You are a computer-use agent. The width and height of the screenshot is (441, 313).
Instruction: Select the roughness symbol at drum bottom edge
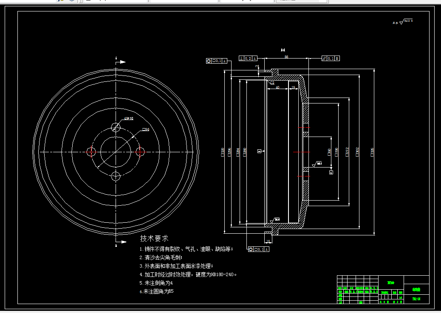click(275, 221)
